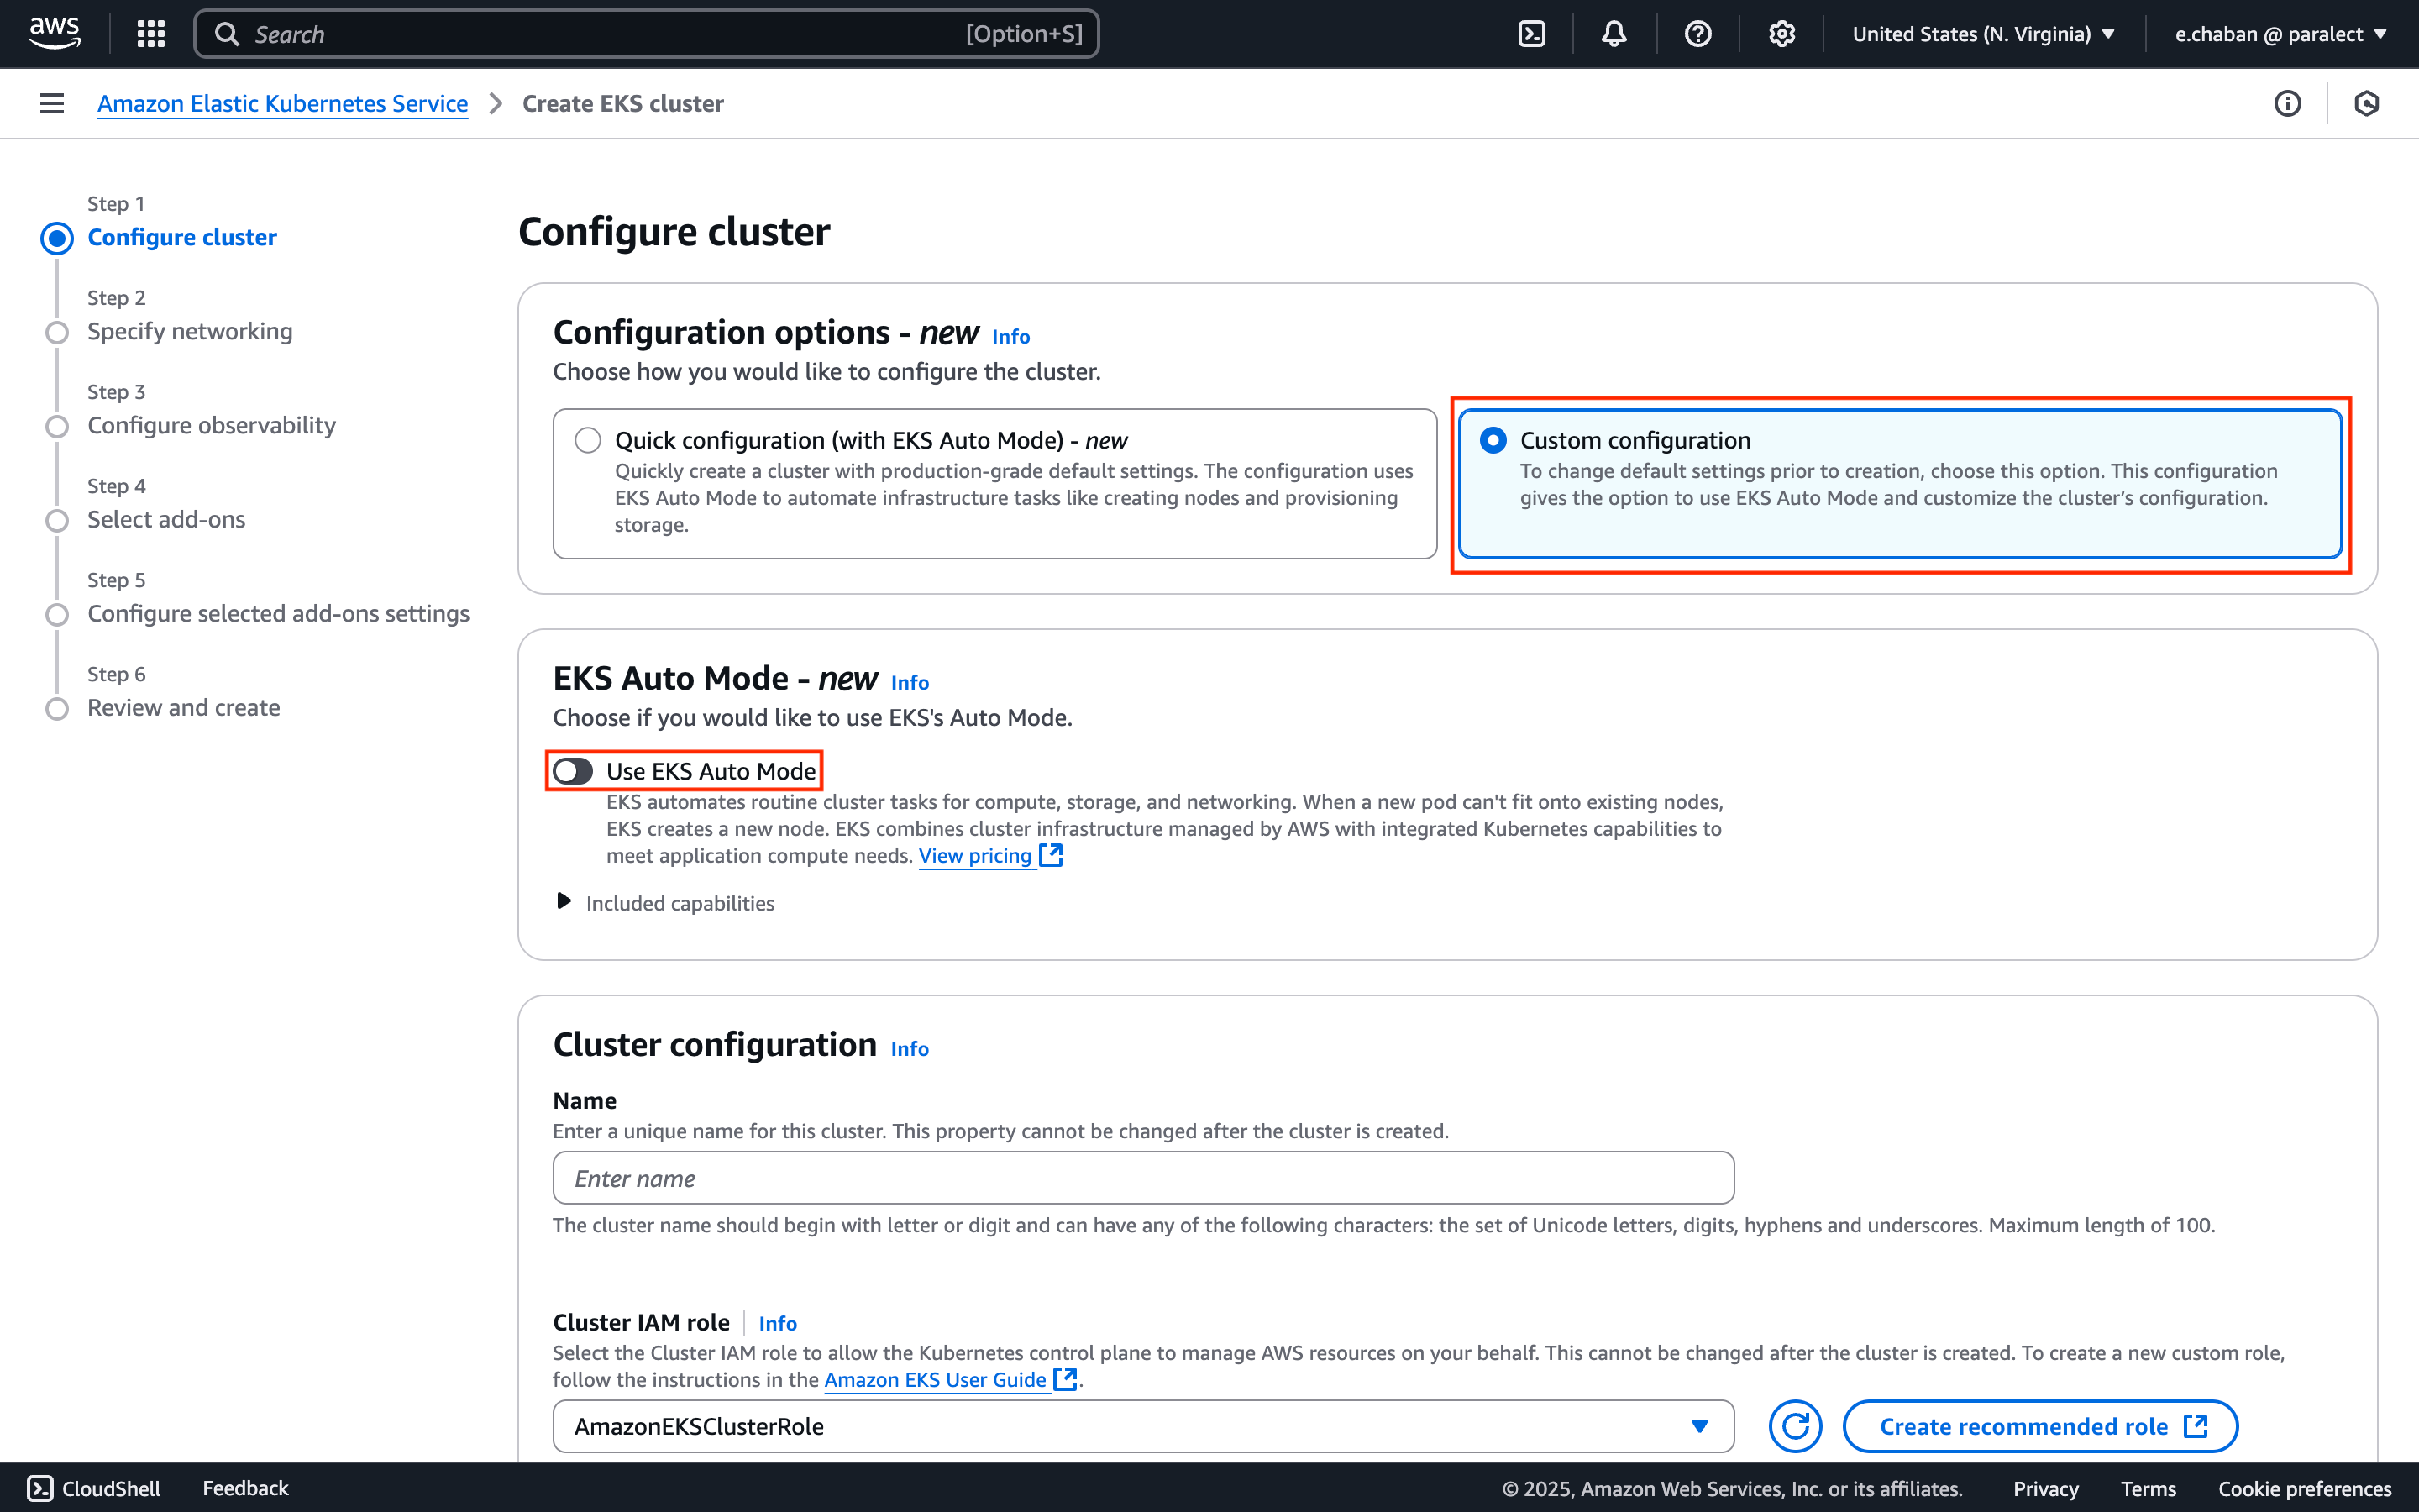Viewport: 2419px width, 1512px height.
Task: Click the reset page layout icon top right
Action: [x=2367, y=103]
